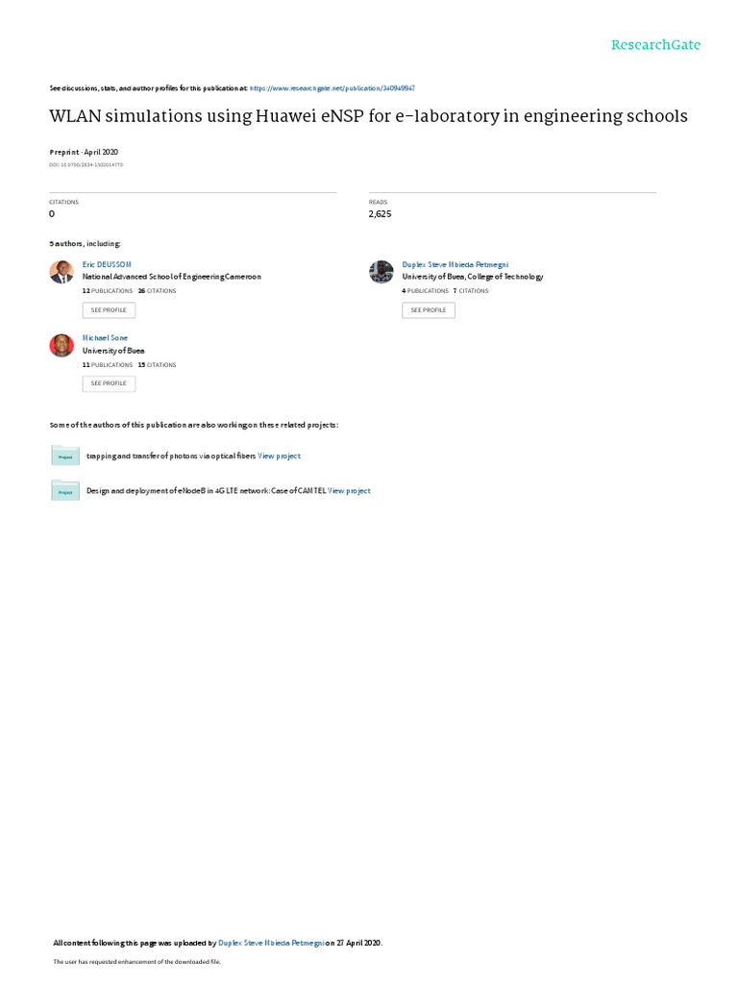738x984 pixels.
Task: Click See Profile button under Michael Sone
Action: tap(109, 383)
